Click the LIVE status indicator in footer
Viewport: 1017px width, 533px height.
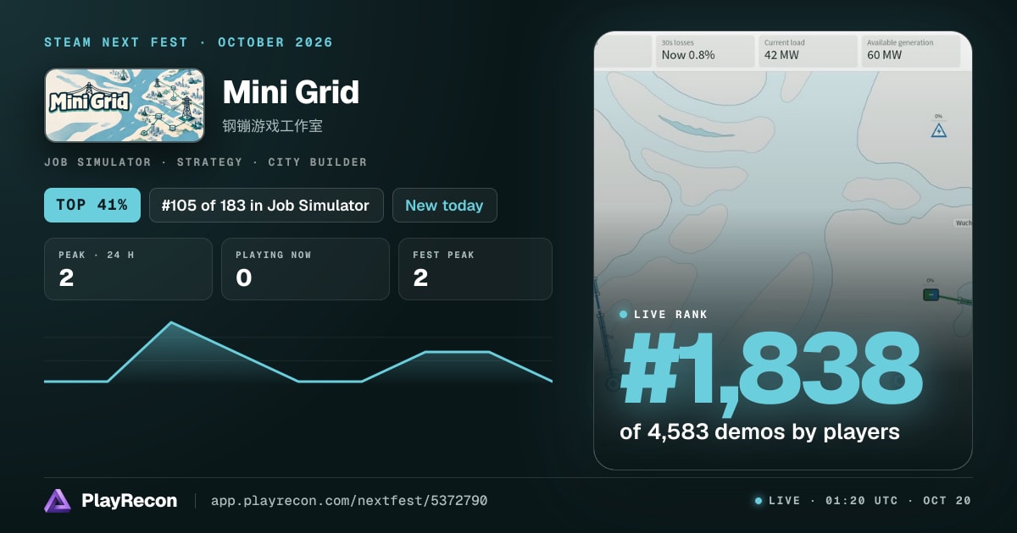tap(777, 501)
